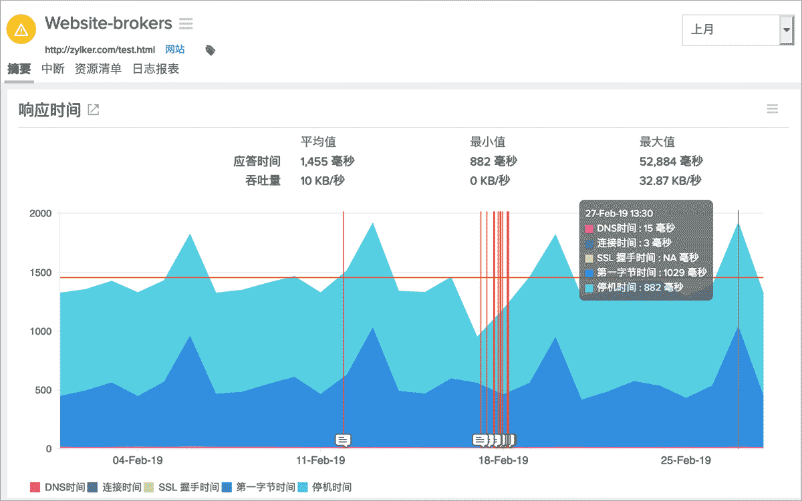Toggle the SSL 握手时间 legend series
The image size is (802, 501).
coord(182,487)
